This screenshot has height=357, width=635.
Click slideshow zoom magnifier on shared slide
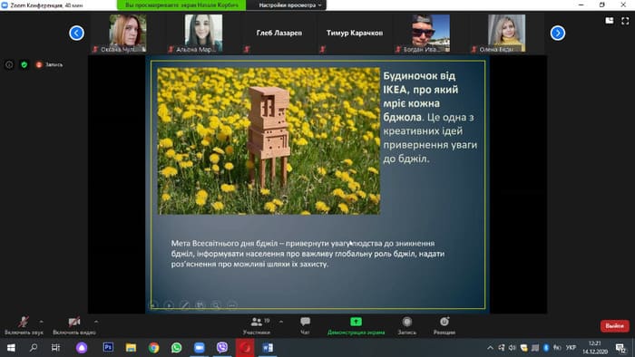click(216, 305)
